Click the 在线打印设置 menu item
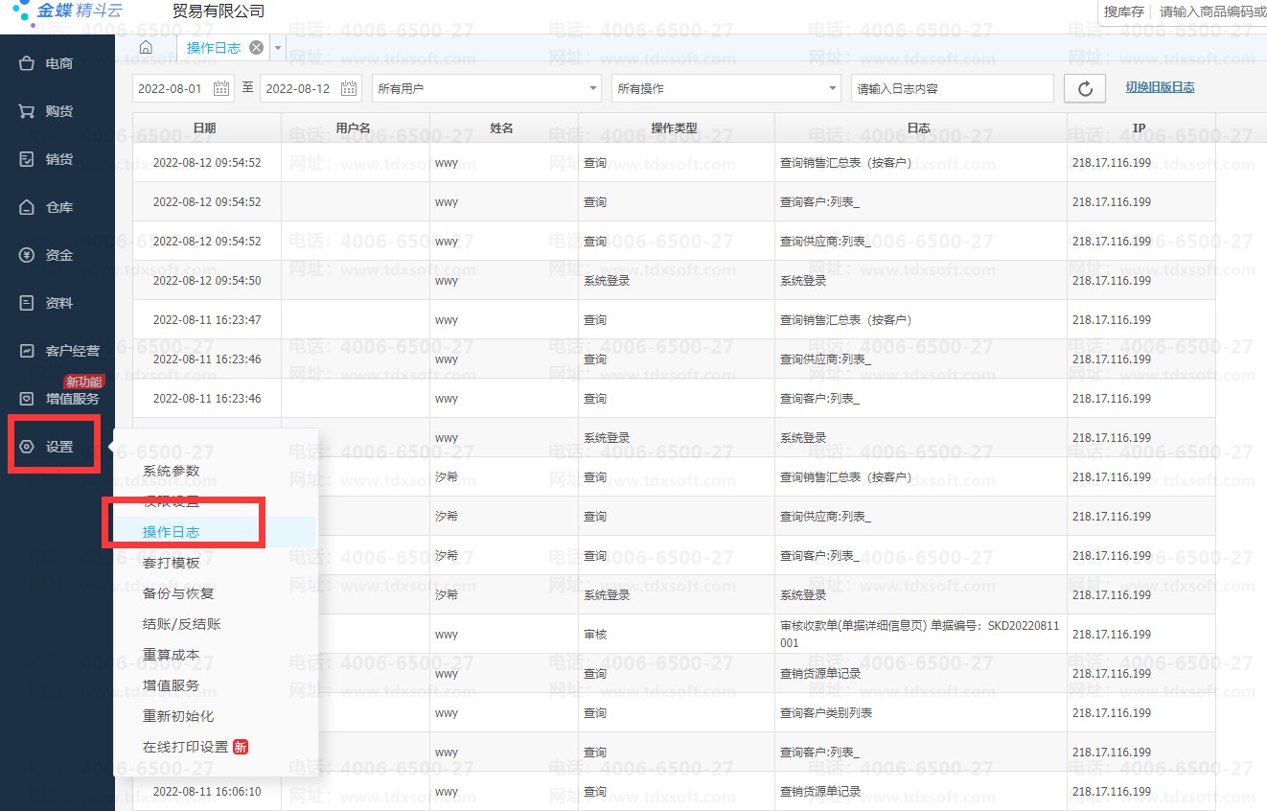This screenshot has height=811, width=1267. tap(186, 747)
